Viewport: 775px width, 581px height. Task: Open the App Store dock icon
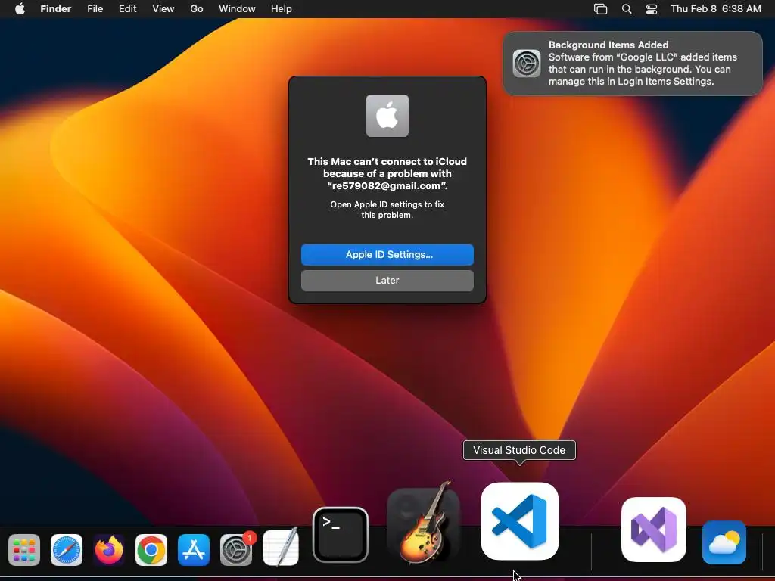194,550
